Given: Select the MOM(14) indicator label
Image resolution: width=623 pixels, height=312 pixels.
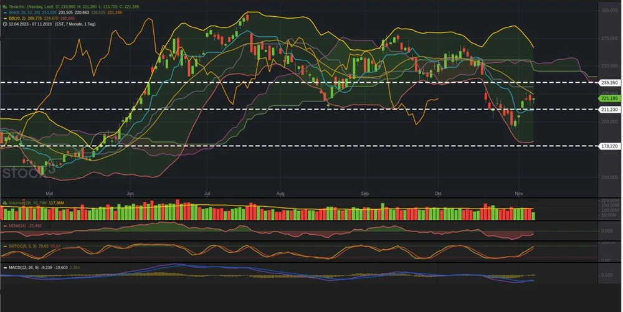Looking at the screenshot, I should tap(17, 226).
